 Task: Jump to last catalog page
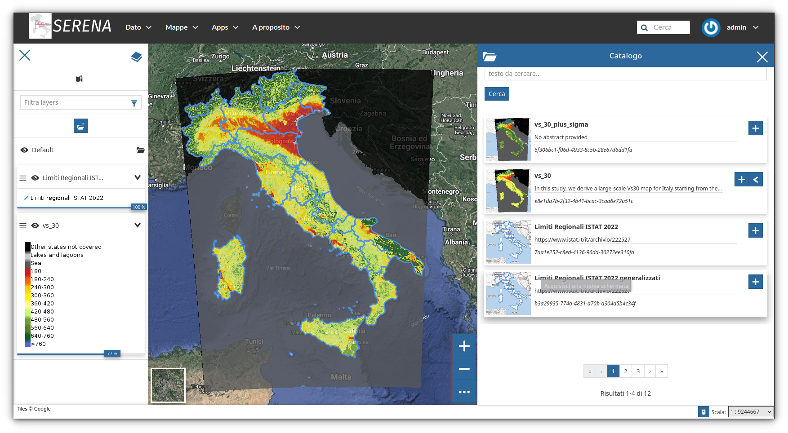click(x=662, y=371)
